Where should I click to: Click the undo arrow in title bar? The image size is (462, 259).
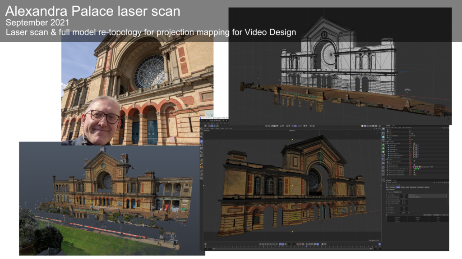click(202, 121)
